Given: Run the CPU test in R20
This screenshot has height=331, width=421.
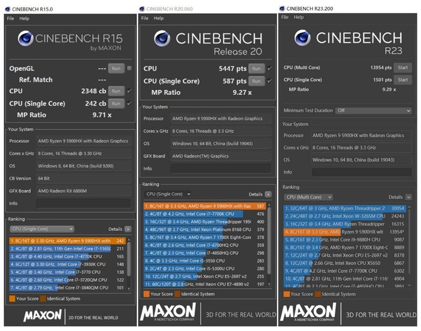Looking at the screenshot, I should (x=256, y=69).
